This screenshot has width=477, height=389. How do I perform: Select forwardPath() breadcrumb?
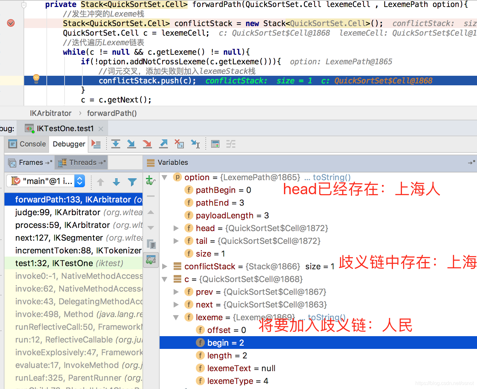click(112, 113)
